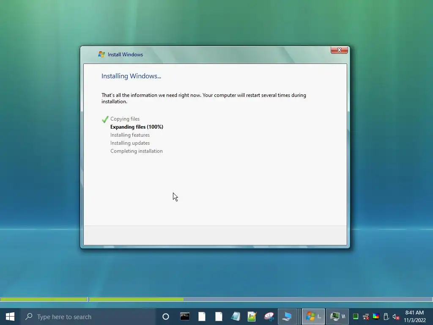Click the disconnected network tray icon

point(366,317)
